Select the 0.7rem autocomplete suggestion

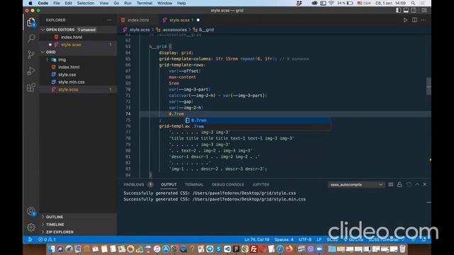coord(258,120)
